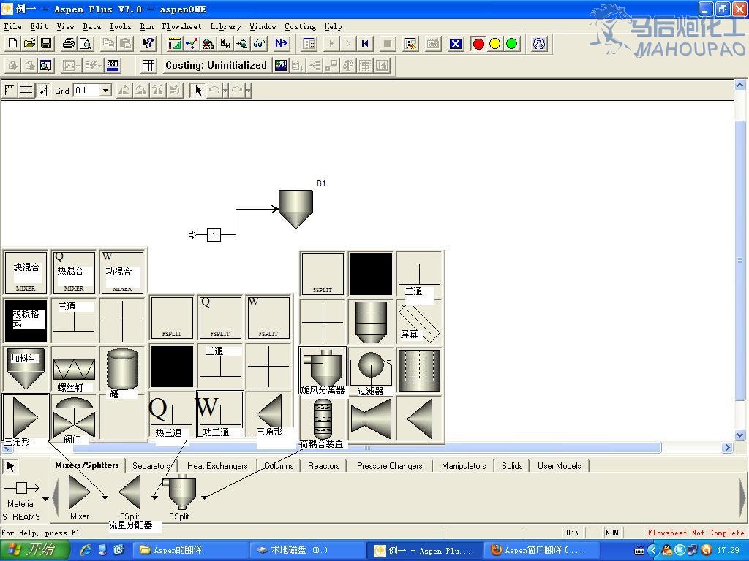Click the round blue emblem toolbar icon
Viewport: 749px width, 561px height.
(539, 43)
